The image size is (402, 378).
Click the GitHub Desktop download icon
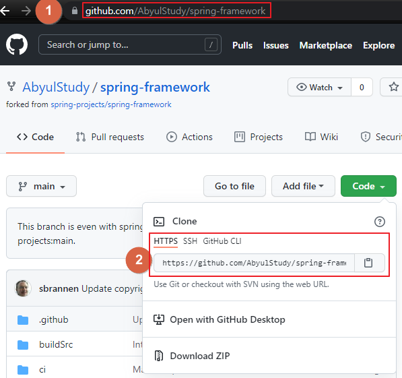tap(159, 319)
